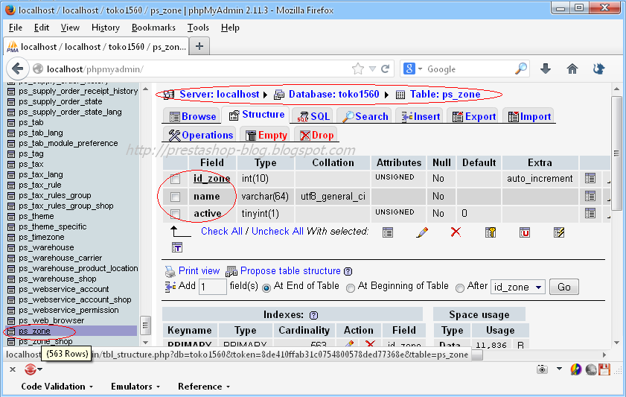The image size is (626, 397).
Task: Click With selected Index icon
Action: (x=559, y=232)
